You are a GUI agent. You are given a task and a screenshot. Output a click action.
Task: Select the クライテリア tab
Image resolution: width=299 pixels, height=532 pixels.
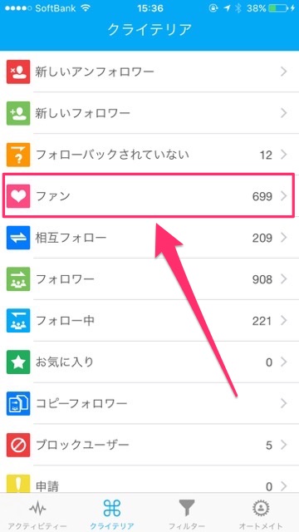(x=112, y=513)
